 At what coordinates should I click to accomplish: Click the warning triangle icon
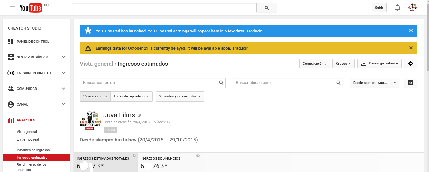[x=88, y=48]
